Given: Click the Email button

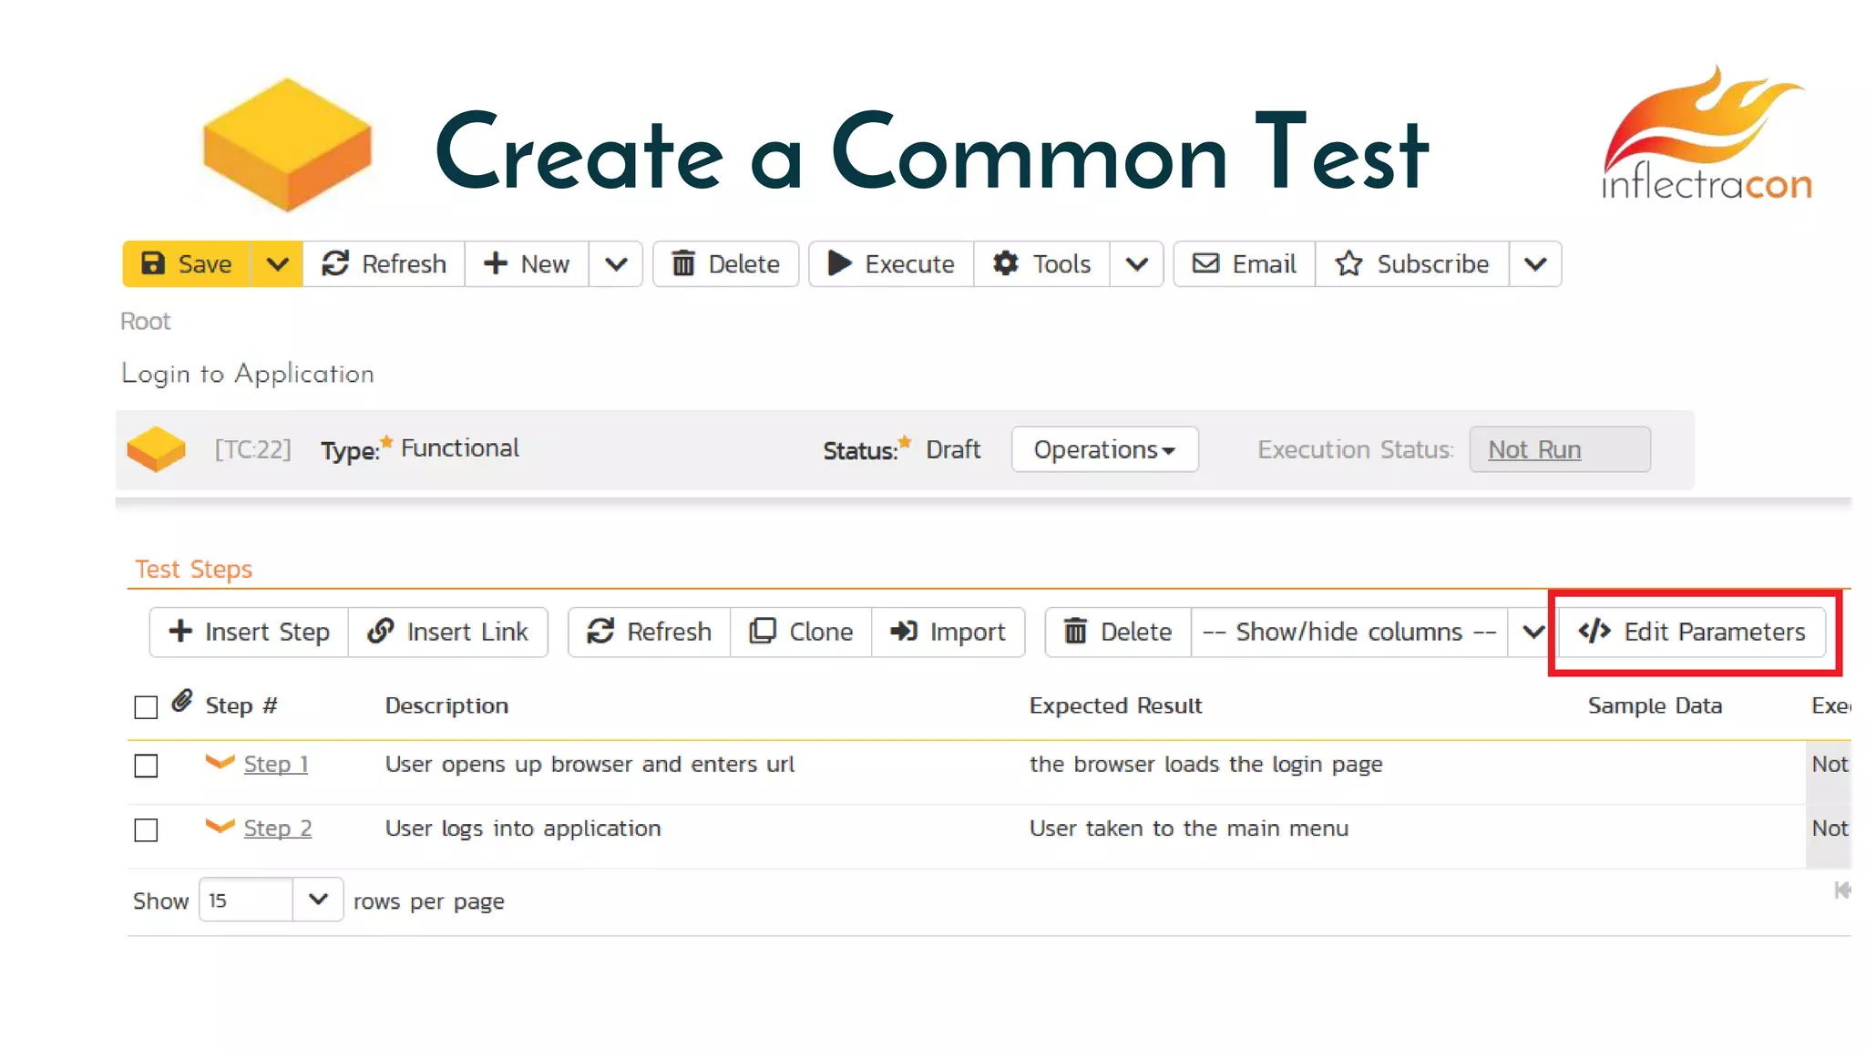Looking at the screenshot, I should coord(1245,264).
